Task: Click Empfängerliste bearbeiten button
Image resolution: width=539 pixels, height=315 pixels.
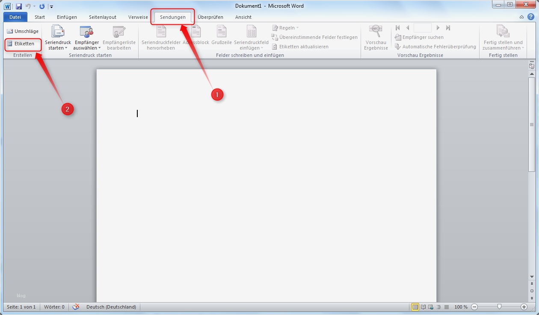Action: point(119,38)
